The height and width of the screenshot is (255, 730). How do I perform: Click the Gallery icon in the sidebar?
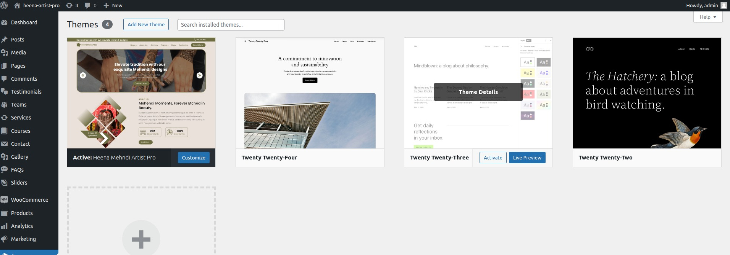click(x=4, y=157)
